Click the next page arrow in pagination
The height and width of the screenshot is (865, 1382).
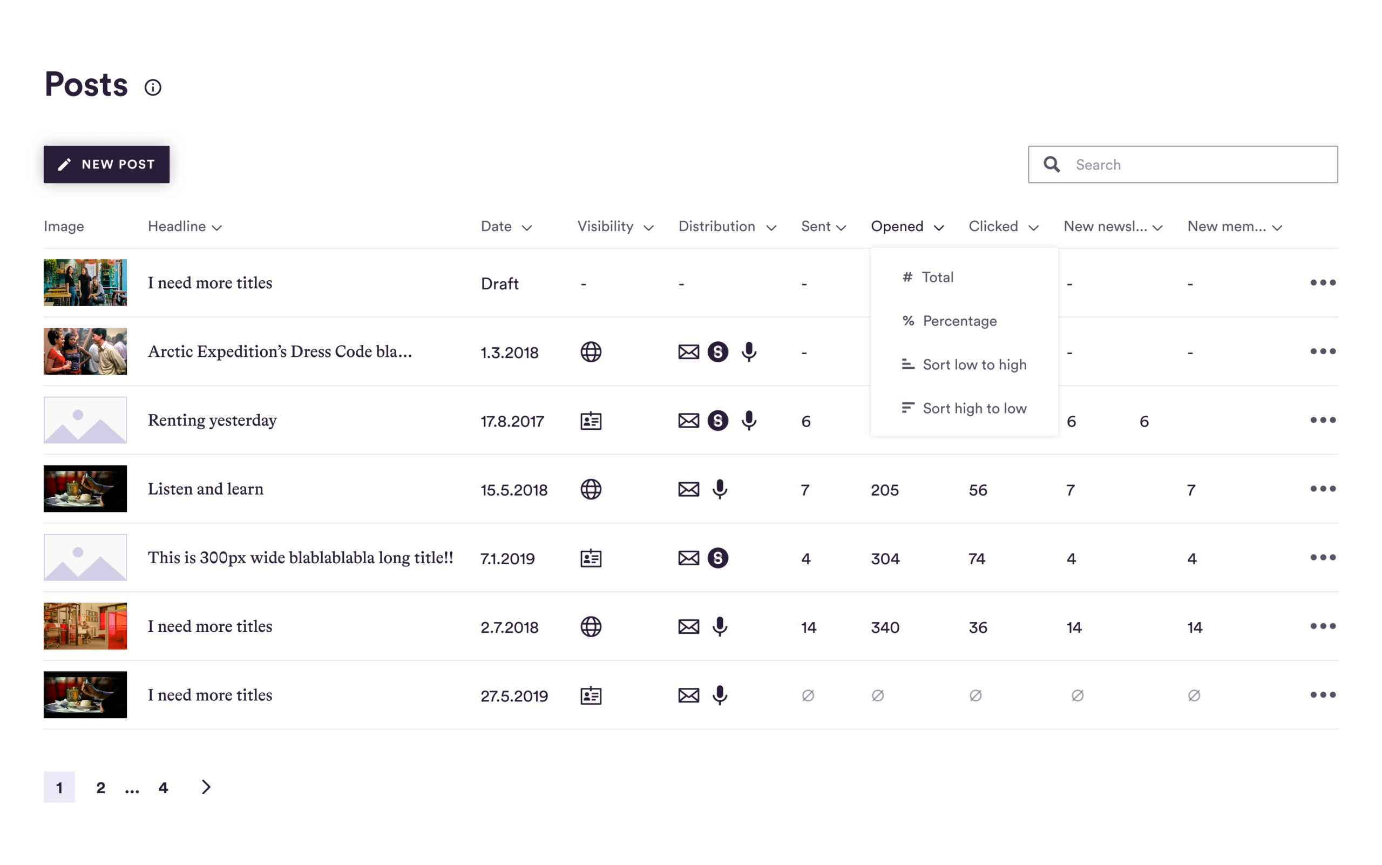pos(206,787)
